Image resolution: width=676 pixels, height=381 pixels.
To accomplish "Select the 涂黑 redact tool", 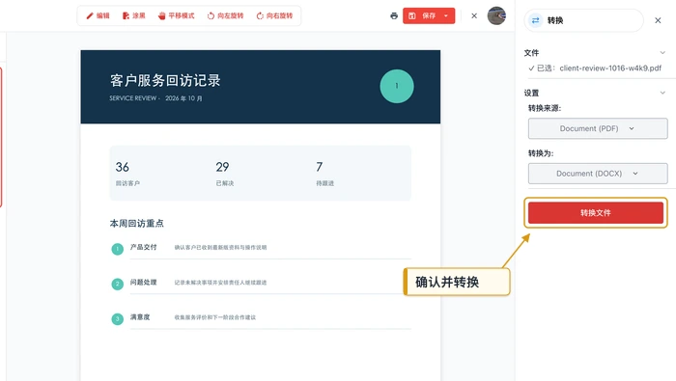I will coord(133,16).
